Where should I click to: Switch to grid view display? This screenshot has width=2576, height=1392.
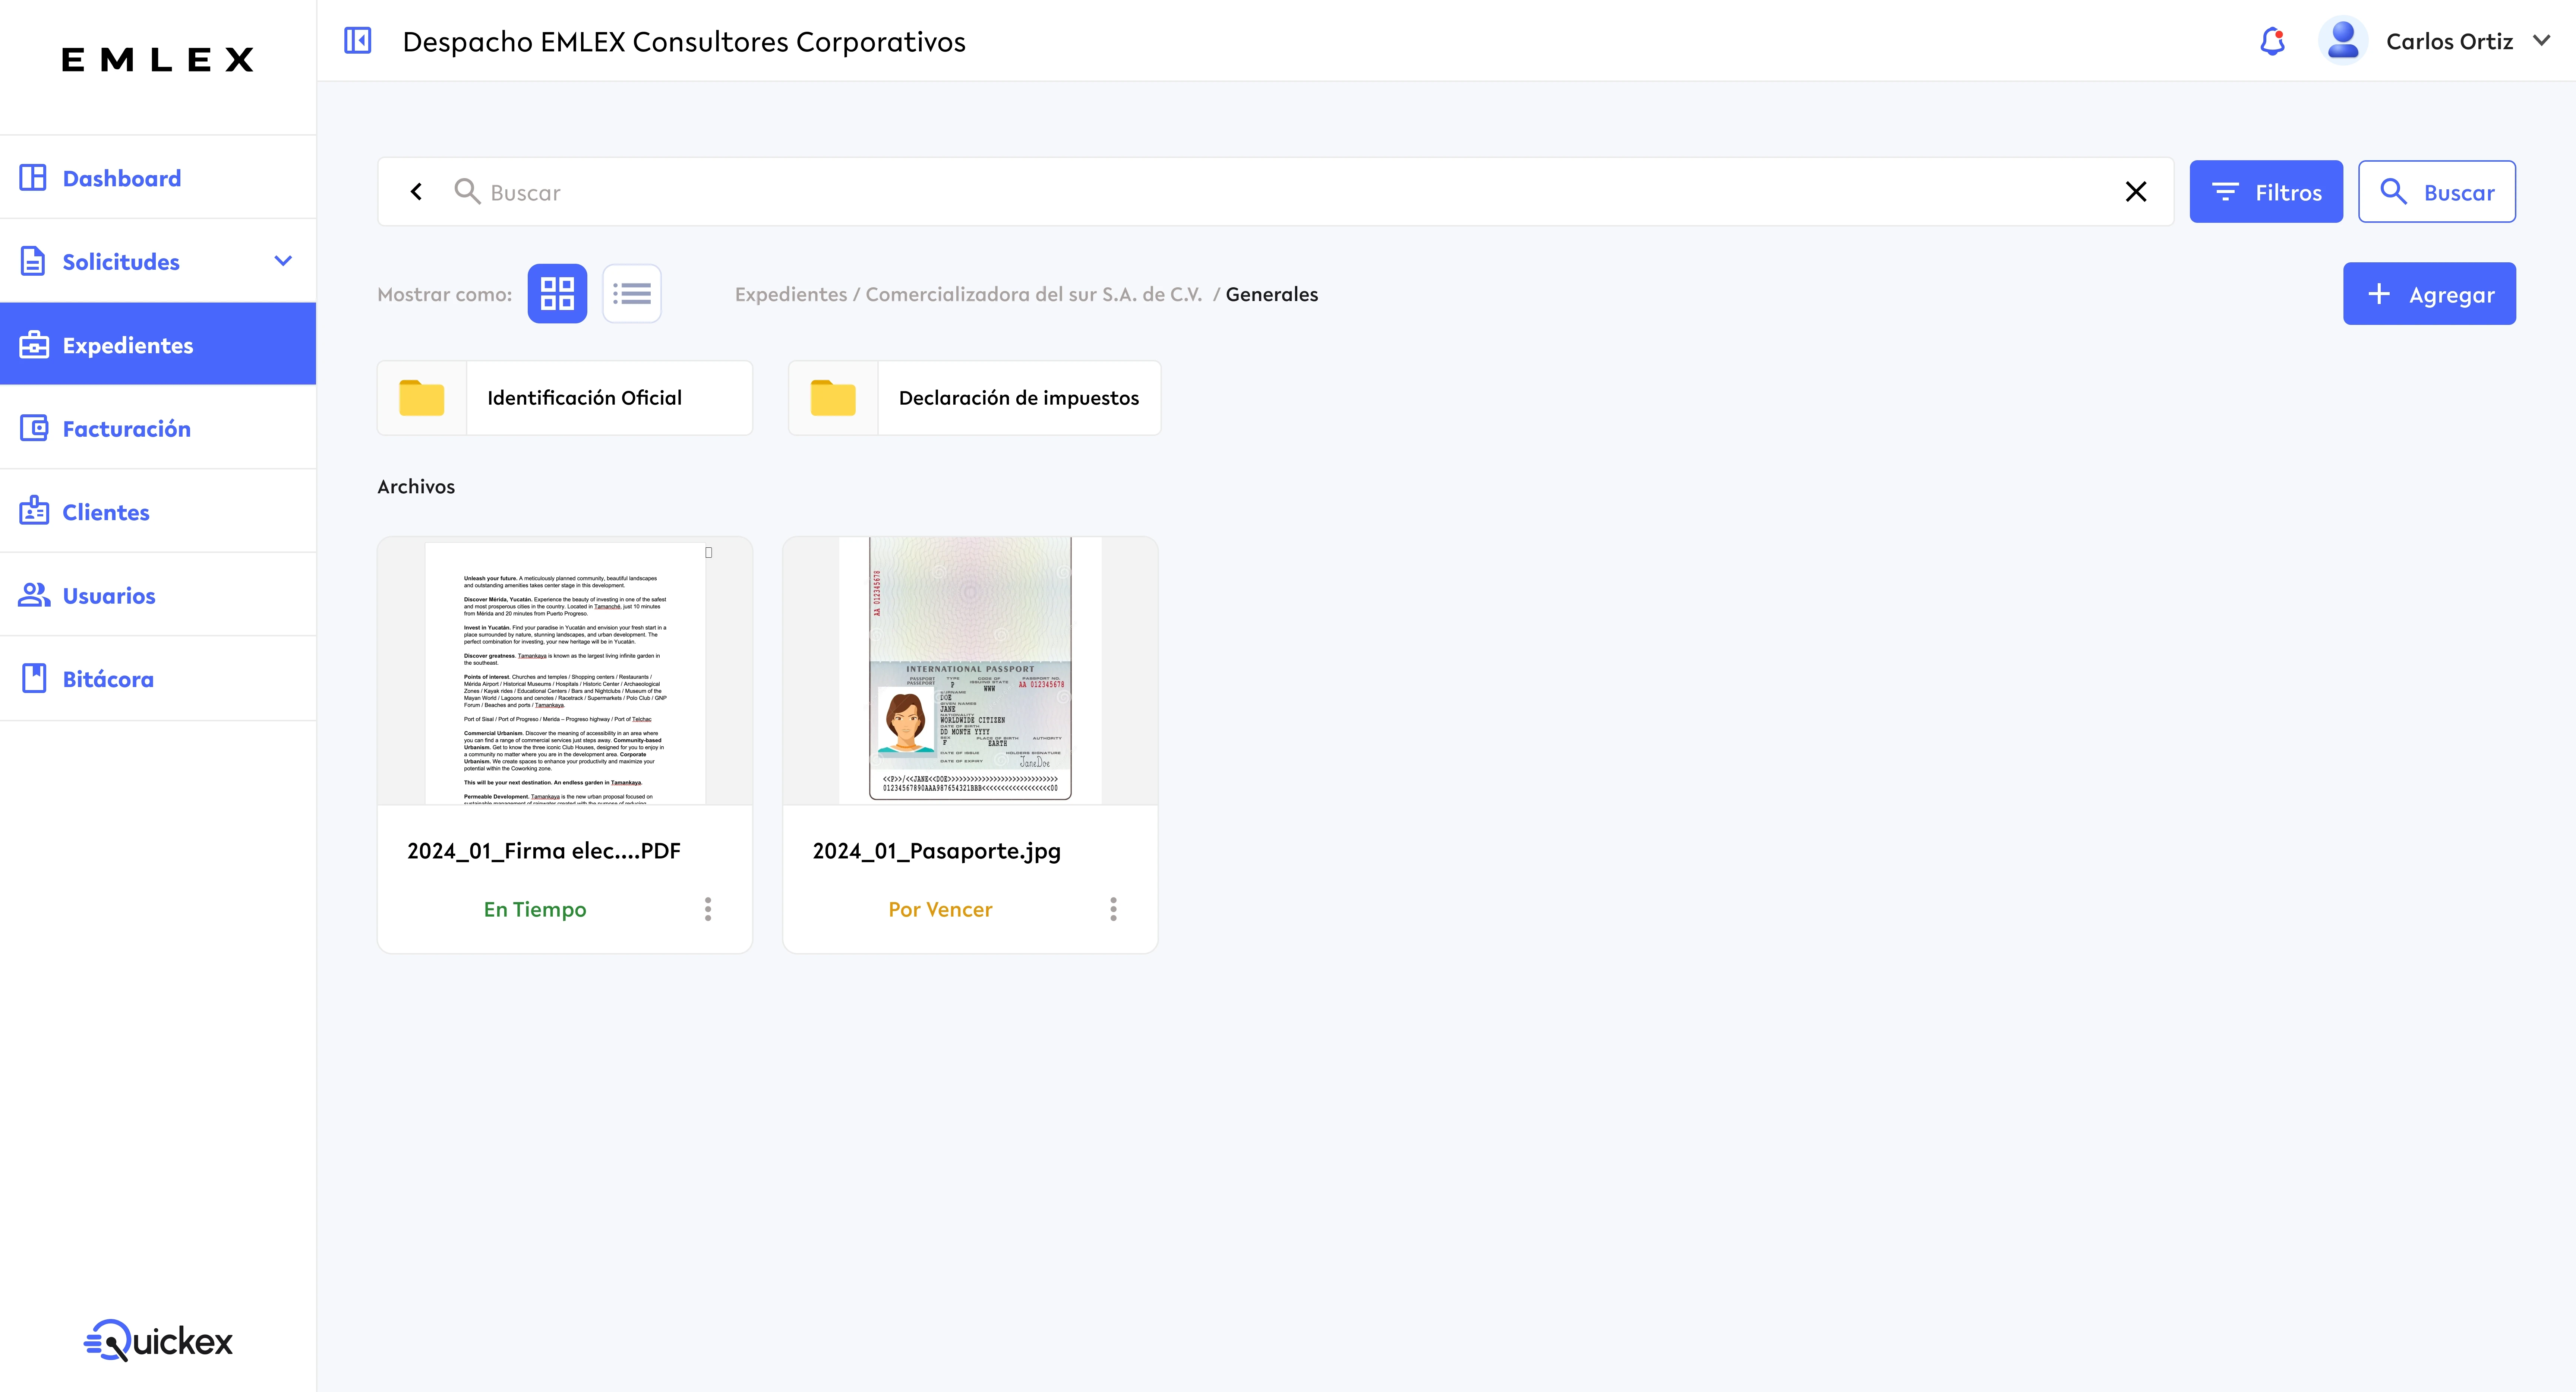coord(557,294)
